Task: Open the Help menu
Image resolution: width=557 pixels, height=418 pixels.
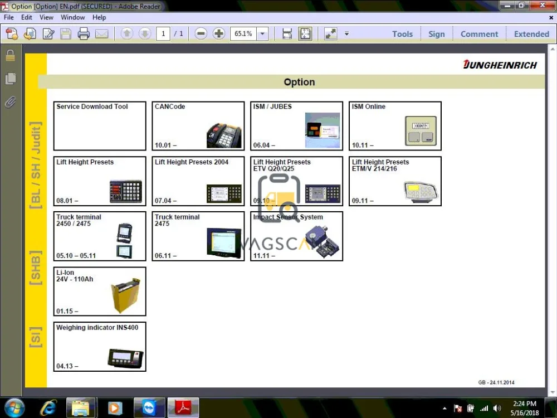Action: click(x=99, y=17)
